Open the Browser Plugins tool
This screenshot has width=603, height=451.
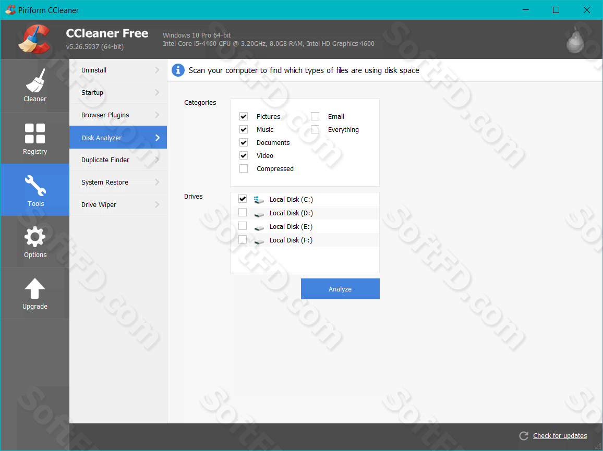point(118,115)
